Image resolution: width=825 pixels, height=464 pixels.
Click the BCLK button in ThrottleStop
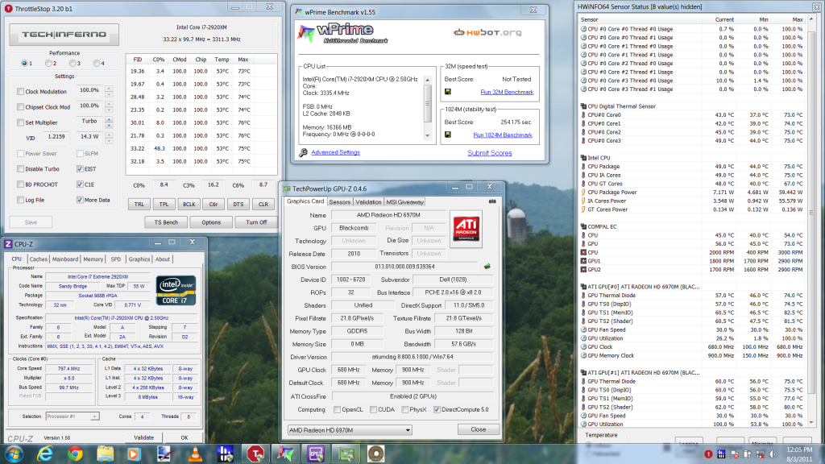tap(189, 204)
